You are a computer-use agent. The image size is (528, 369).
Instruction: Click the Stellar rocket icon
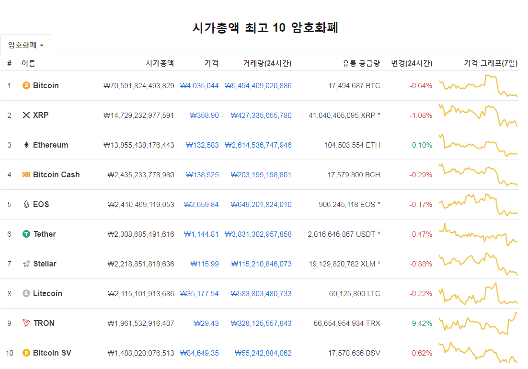26,264
